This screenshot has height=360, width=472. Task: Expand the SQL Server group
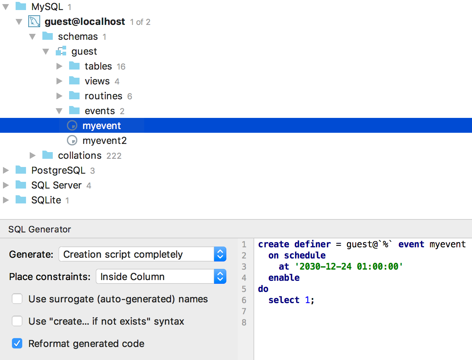click(6, 185)
